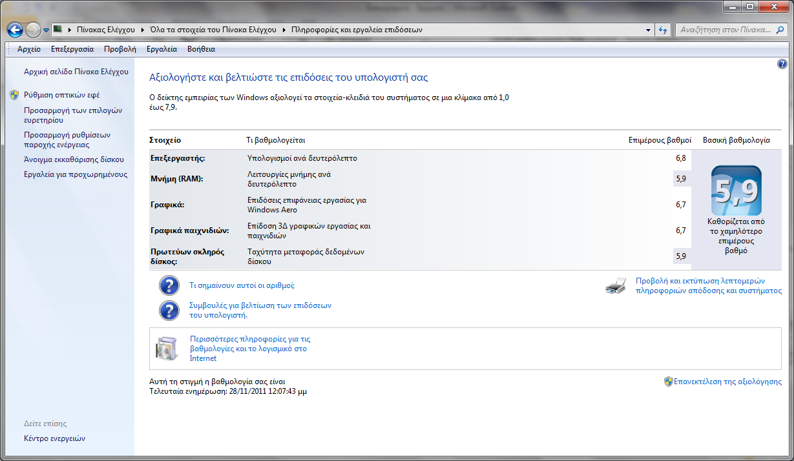This screenshot has width=794, height=461.
Task: Click Επανεκτέλεση της αξιολόγησης link
Action: [x=728, y=382]
